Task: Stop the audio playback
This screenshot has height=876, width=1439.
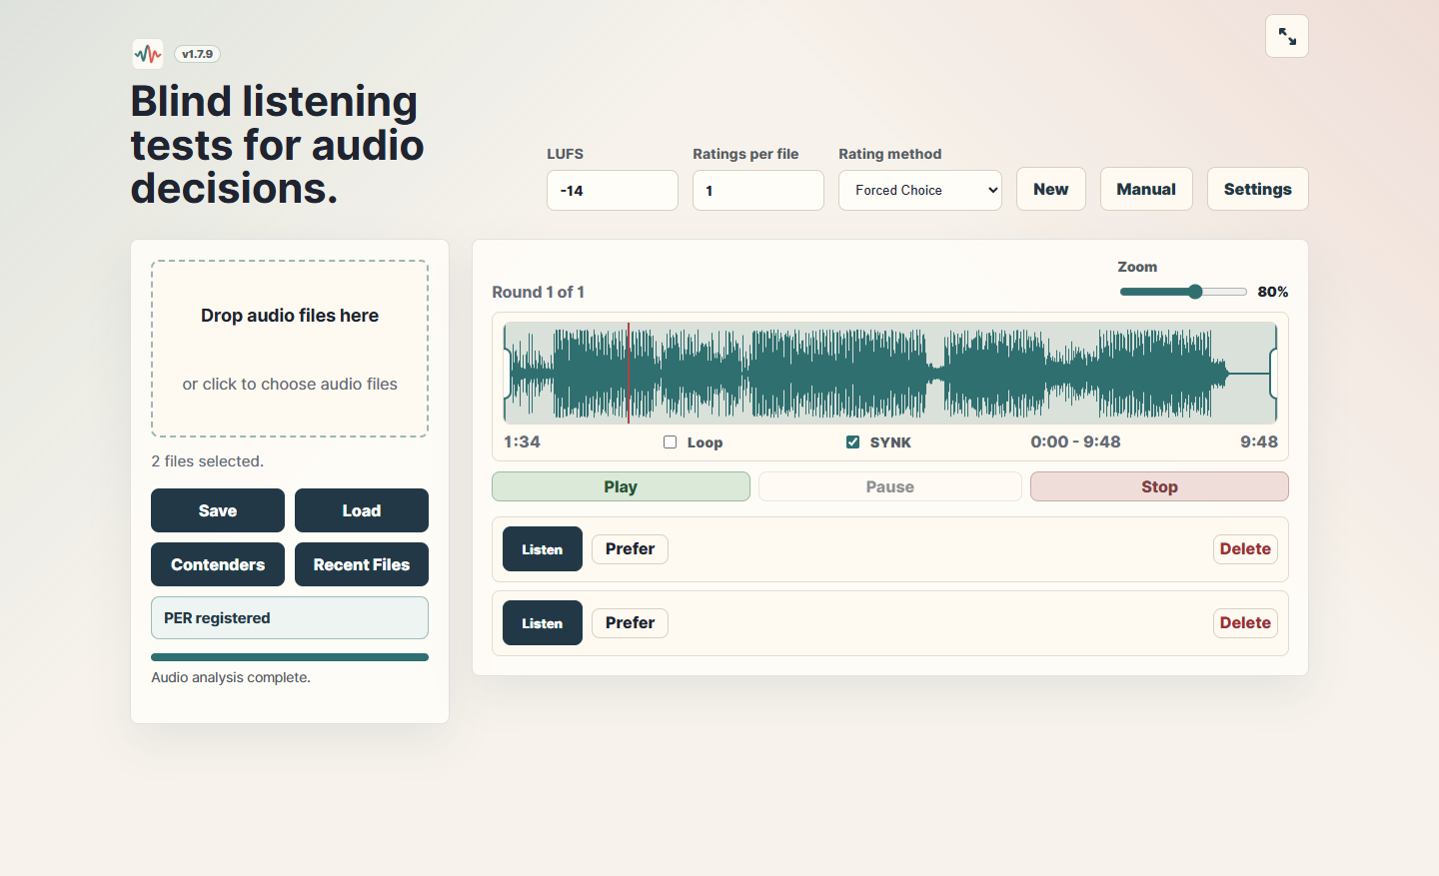Action: point(1159,486)
